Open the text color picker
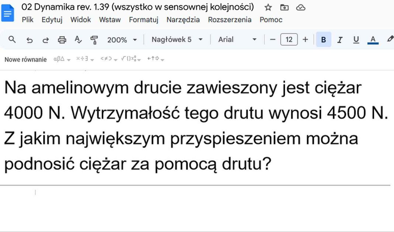The width and height of the screenshot is (394, 232). tap(373, 40)
